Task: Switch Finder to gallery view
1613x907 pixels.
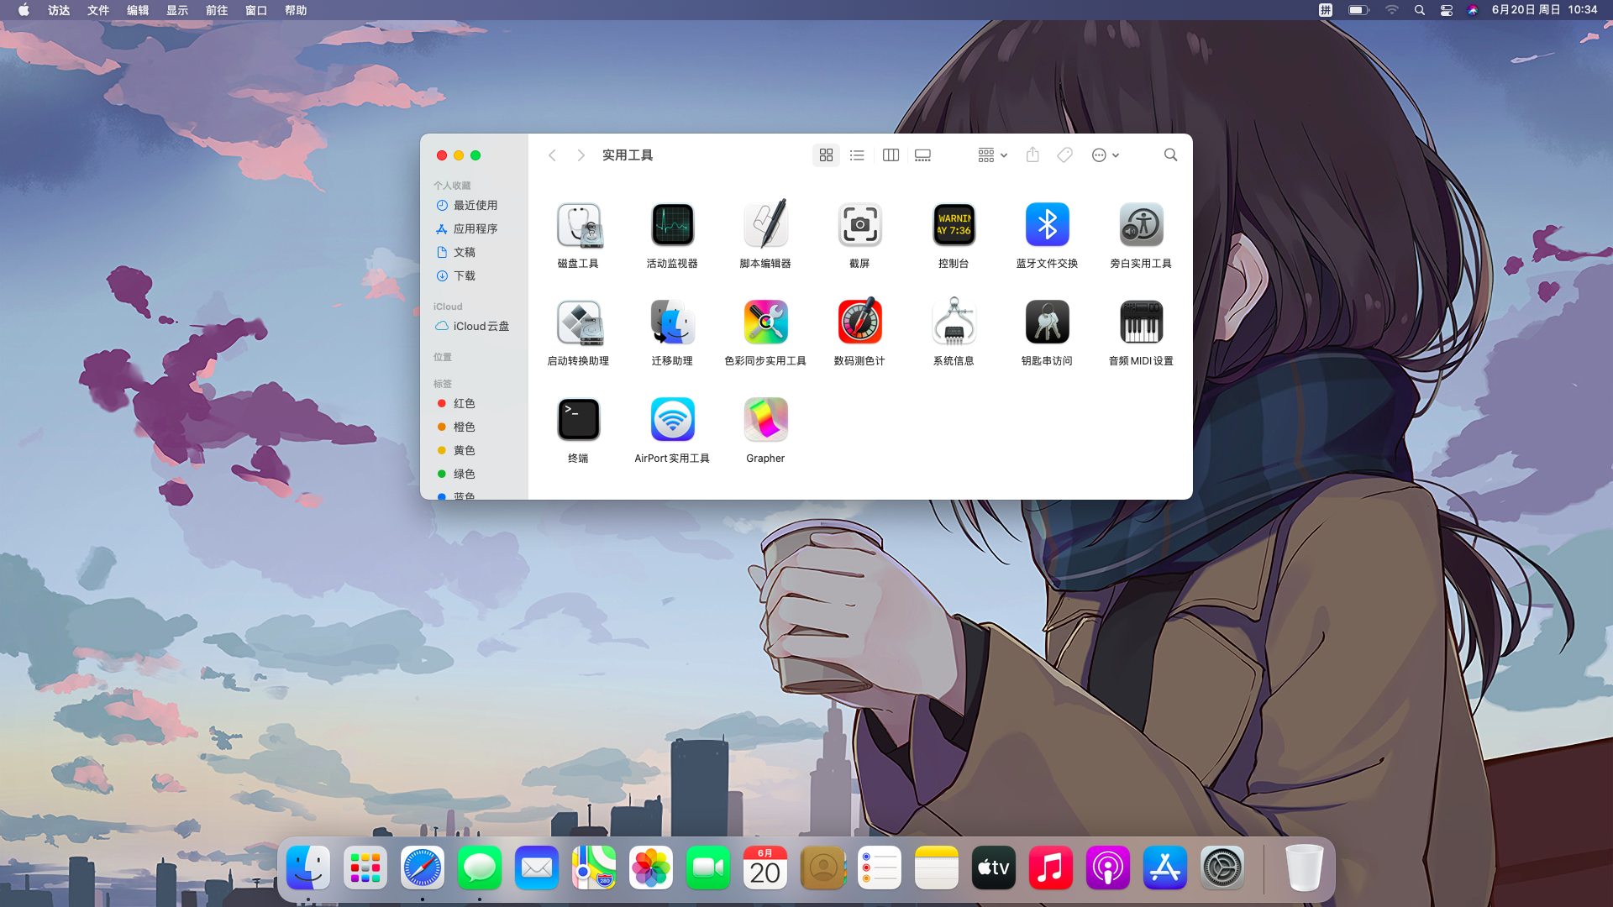Action: point(922,155)
